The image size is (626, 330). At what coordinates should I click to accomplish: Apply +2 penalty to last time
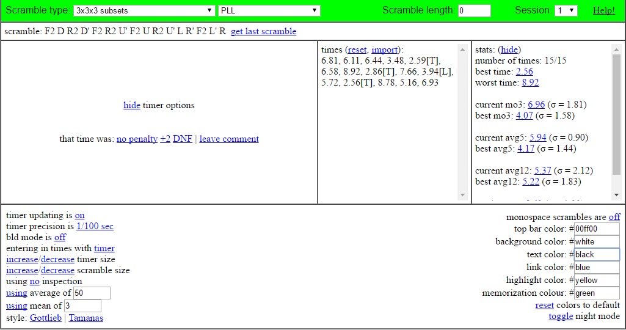click(x=166, y=139)
